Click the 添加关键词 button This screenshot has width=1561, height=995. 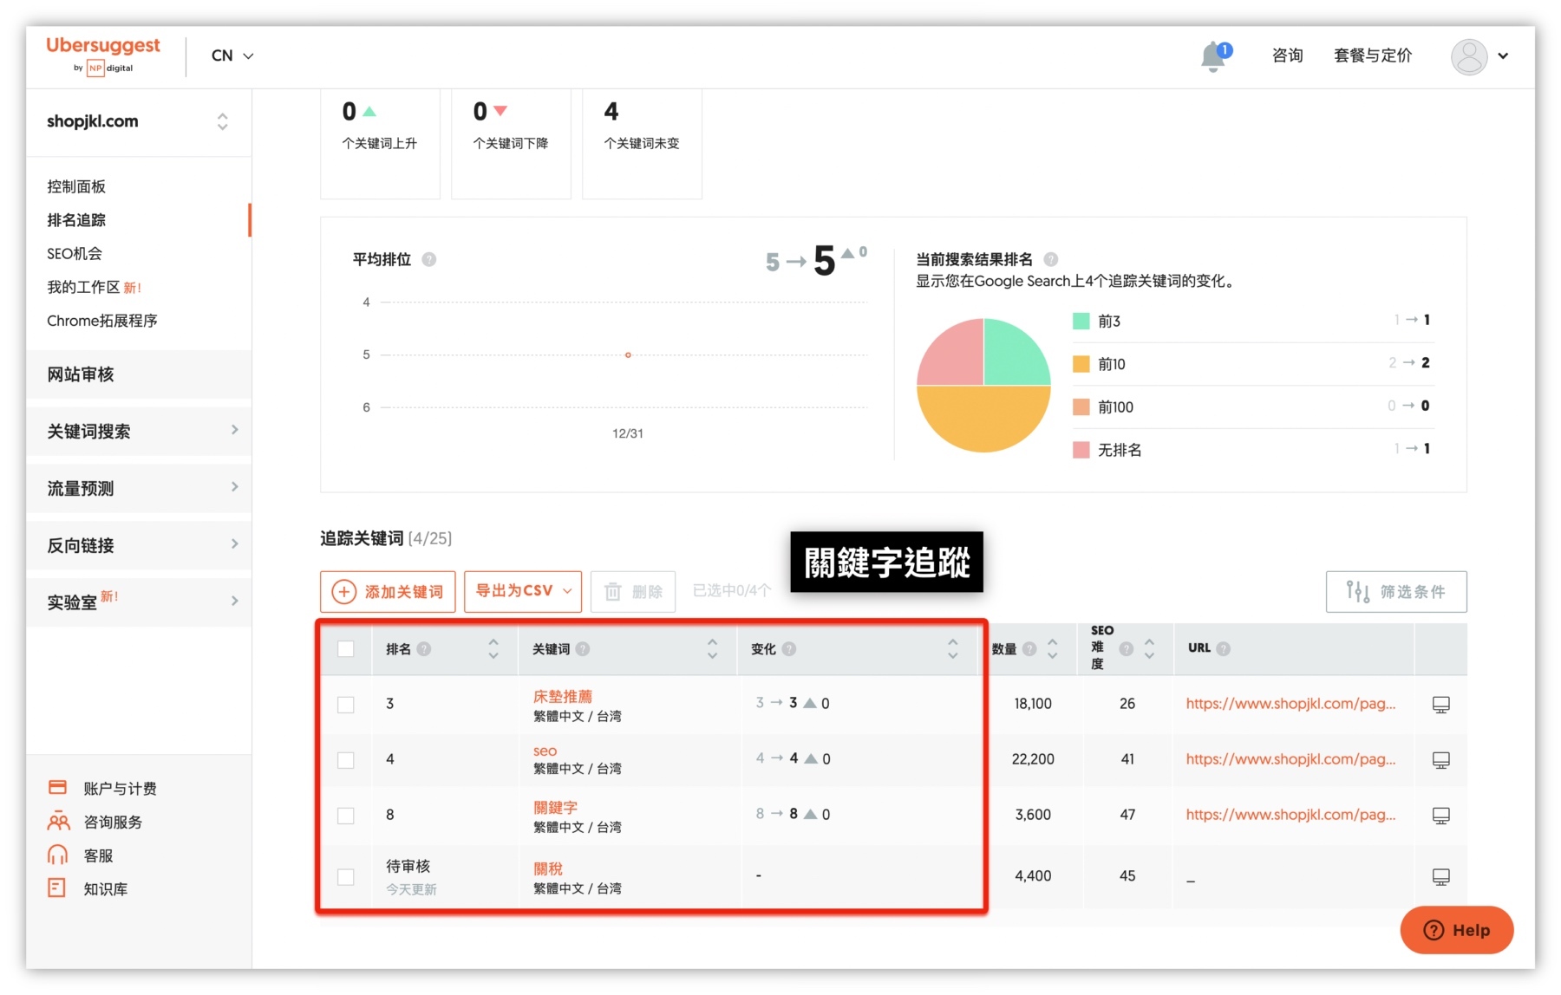pos(388,591)
